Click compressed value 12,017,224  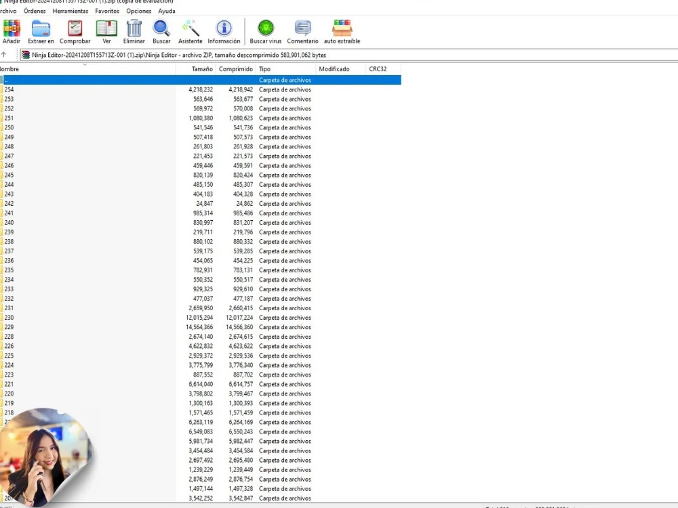[x=239, y=318]
